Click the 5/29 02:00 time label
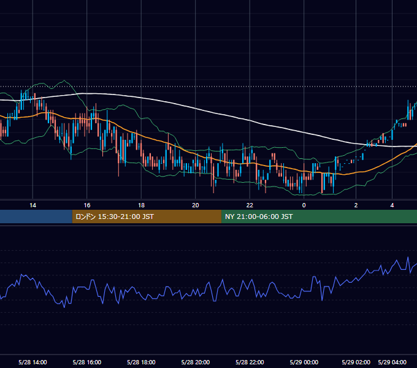The image size is (417, 368). pyautogui.click(x=356, y=362)
